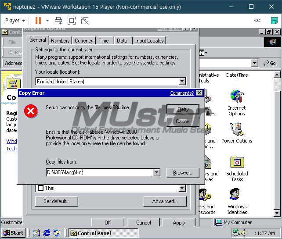The image size is (282, 239).
Task: Pause the virtual machine from the VMware toolbar
Action: [x=38, y=21]
